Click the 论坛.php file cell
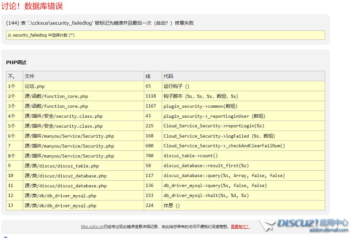 tap(35, 86)
